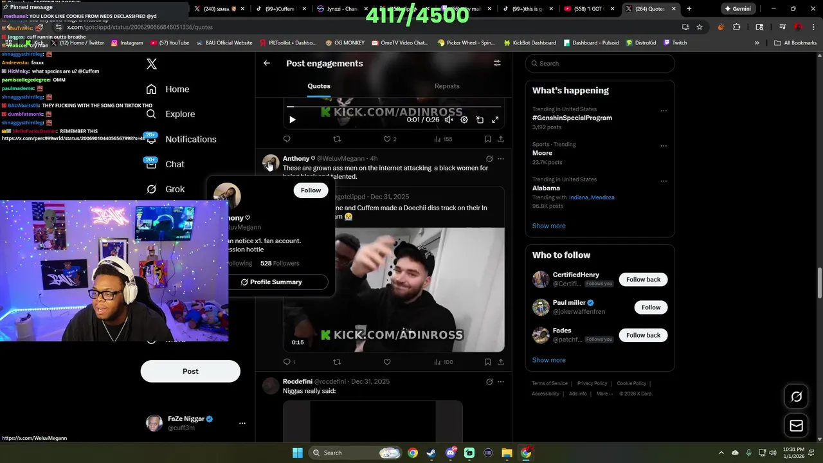Open the floating Messages envelope button
This screenshot has height=463, width=823.
click(x=796, y=426)
